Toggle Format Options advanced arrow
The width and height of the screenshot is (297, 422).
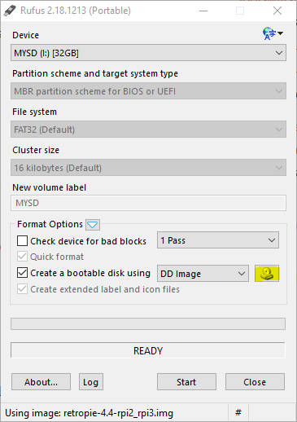click(93, 225)
